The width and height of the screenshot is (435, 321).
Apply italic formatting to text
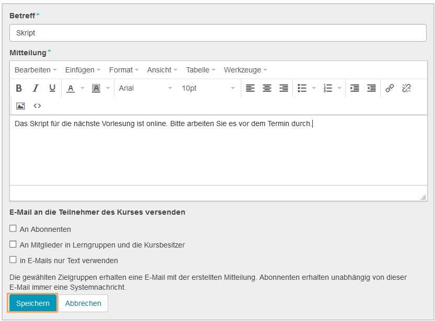coord(35,88)
